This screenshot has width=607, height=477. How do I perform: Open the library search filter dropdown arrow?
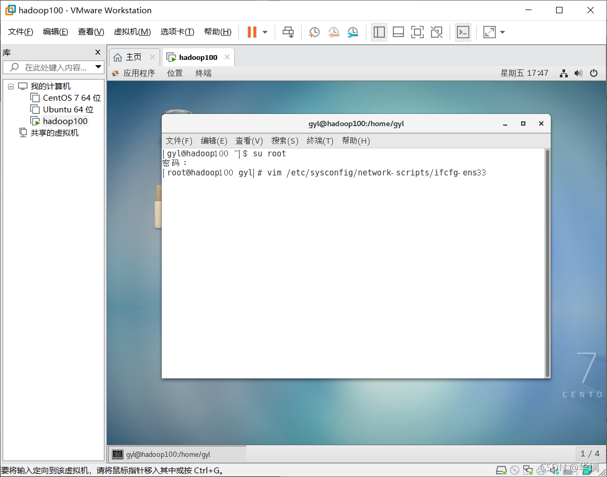[99, 67]
